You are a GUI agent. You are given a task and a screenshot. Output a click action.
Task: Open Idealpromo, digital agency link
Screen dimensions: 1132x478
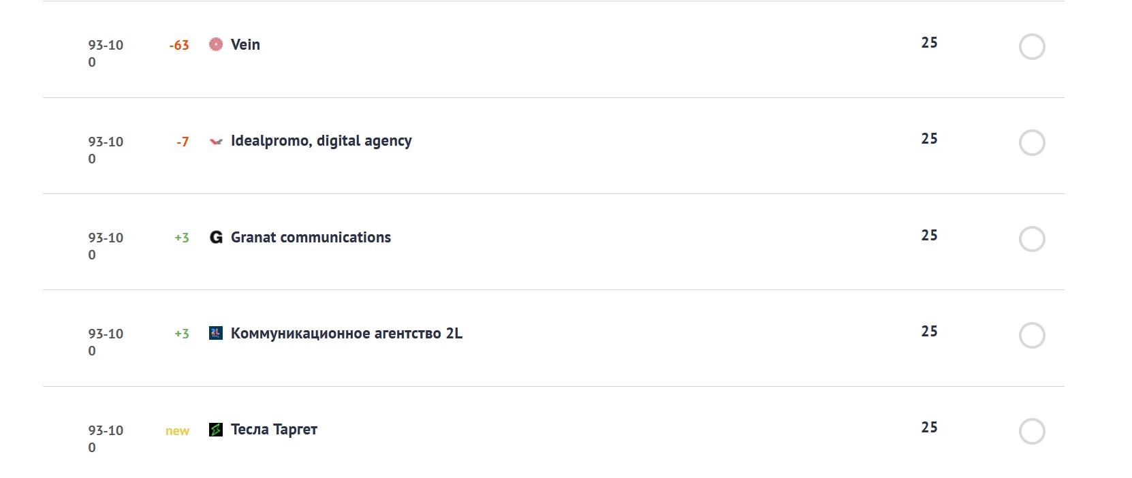[321, 141]
